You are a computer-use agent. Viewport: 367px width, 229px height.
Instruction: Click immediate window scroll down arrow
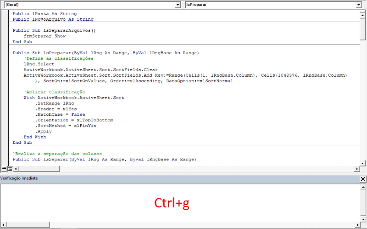pos(363,219)
